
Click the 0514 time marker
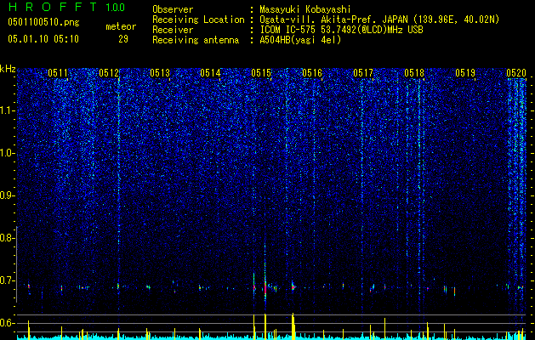(210, 72)
